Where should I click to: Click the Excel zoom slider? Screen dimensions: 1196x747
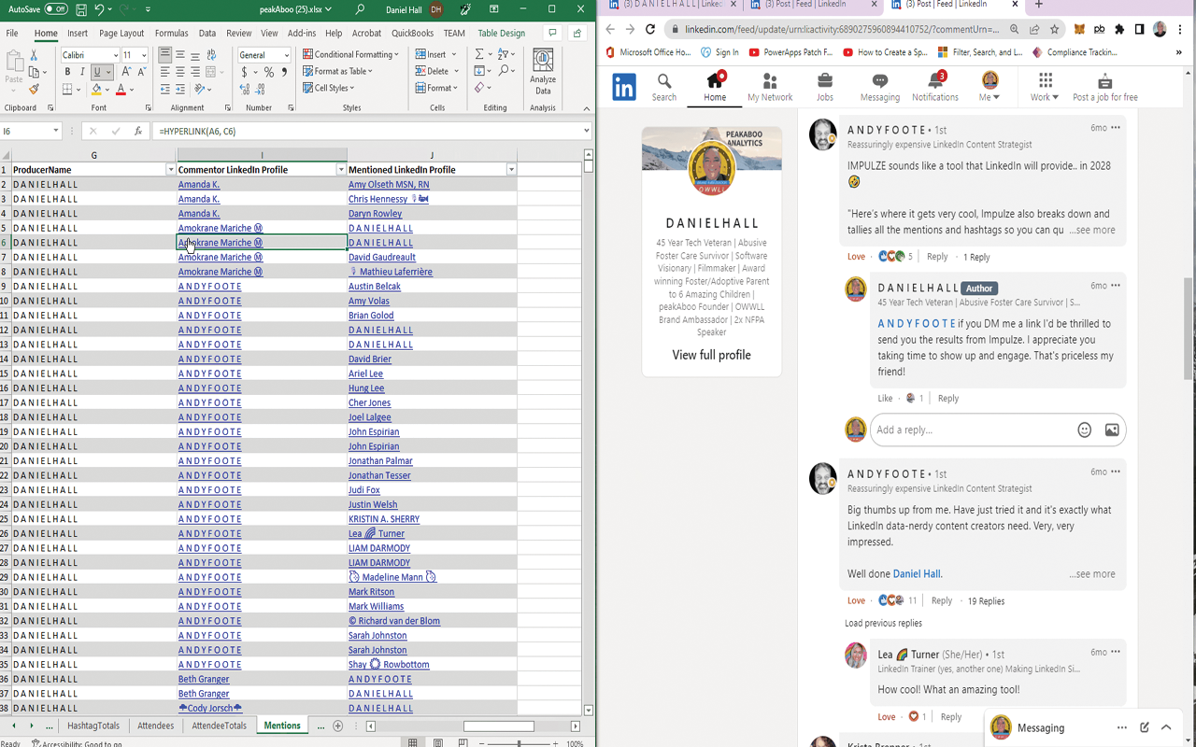pos(519,743)
